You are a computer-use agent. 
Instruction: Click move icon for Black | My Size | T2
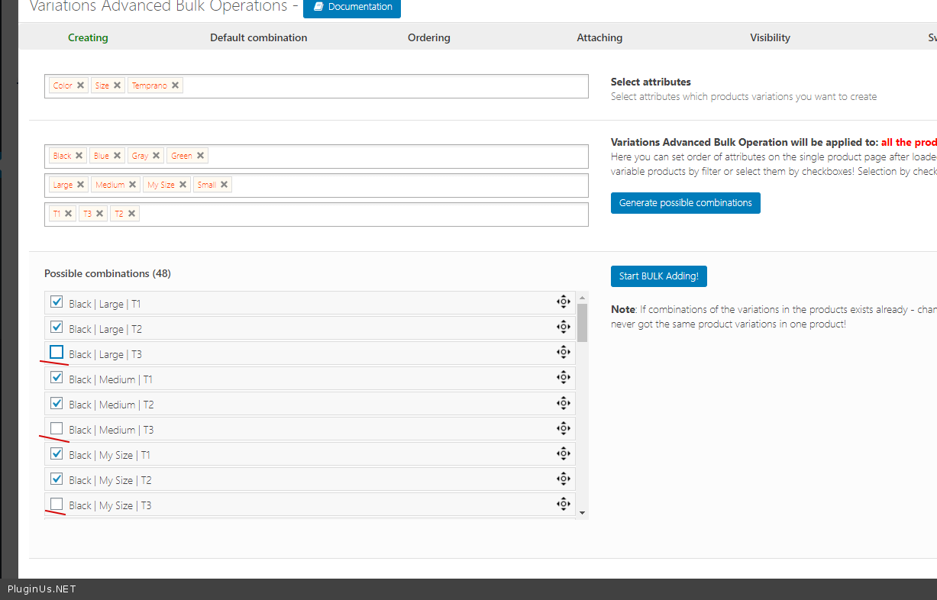563,479
